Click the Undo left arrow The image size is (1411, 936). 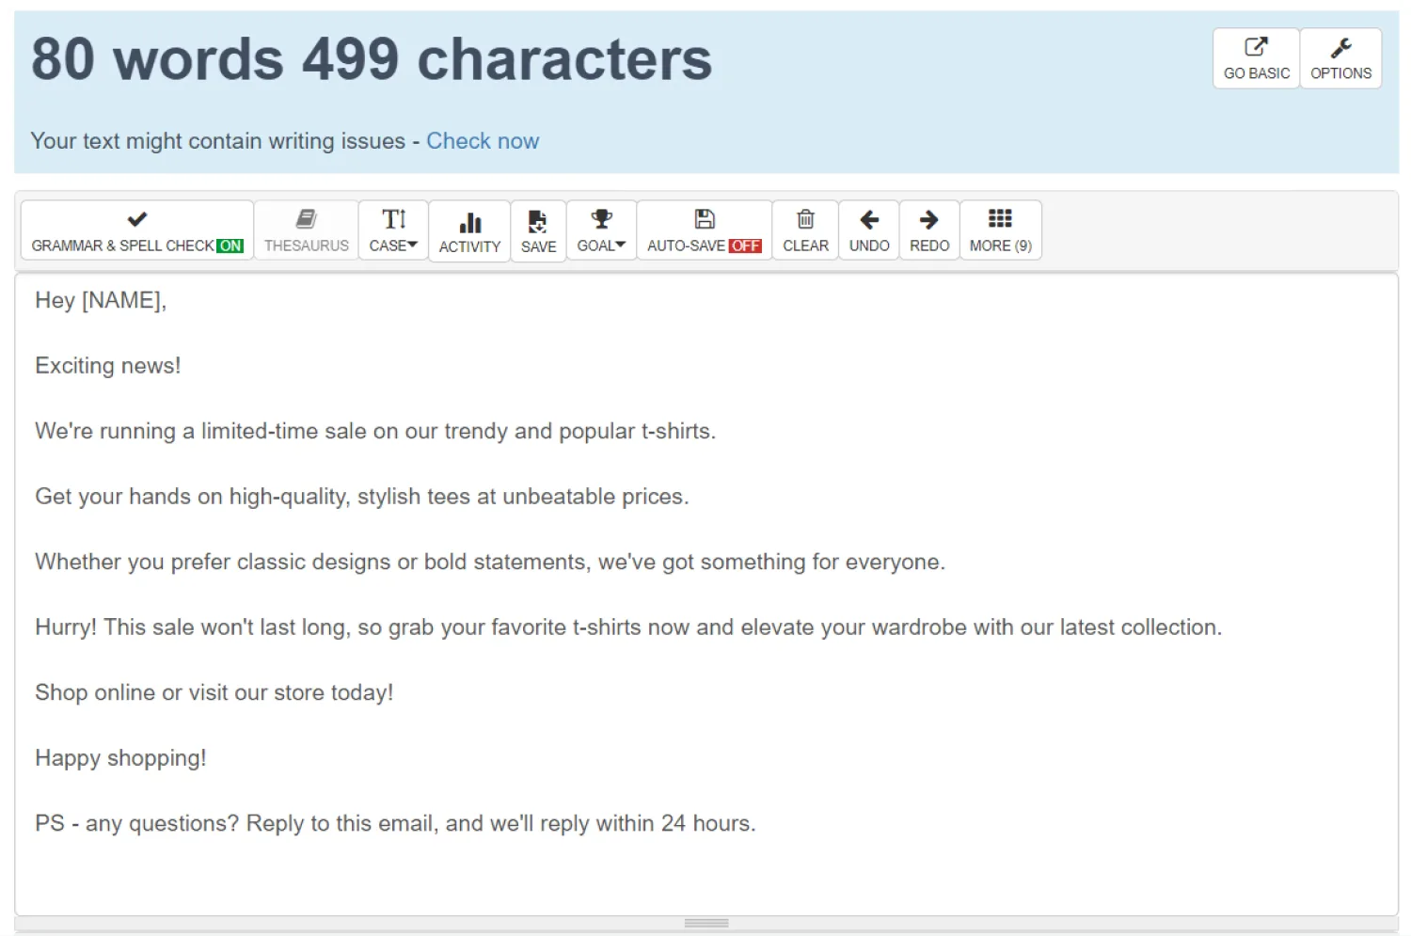coord(869,219)
